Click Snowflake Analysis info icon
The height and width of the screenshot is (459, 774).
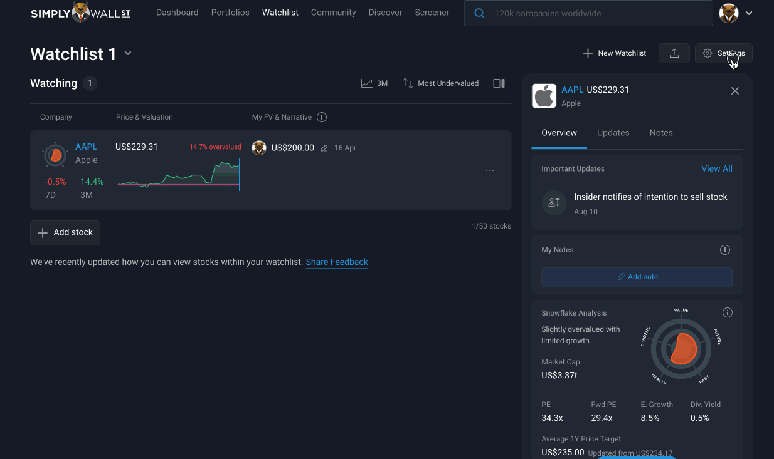[x=728, y=312]
